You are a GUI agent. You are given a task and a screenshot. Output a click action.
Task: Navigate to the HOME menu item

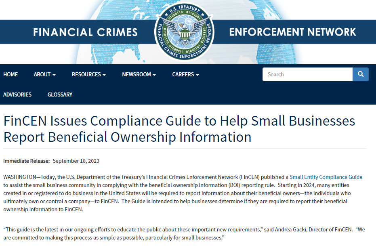pos(11,74)
